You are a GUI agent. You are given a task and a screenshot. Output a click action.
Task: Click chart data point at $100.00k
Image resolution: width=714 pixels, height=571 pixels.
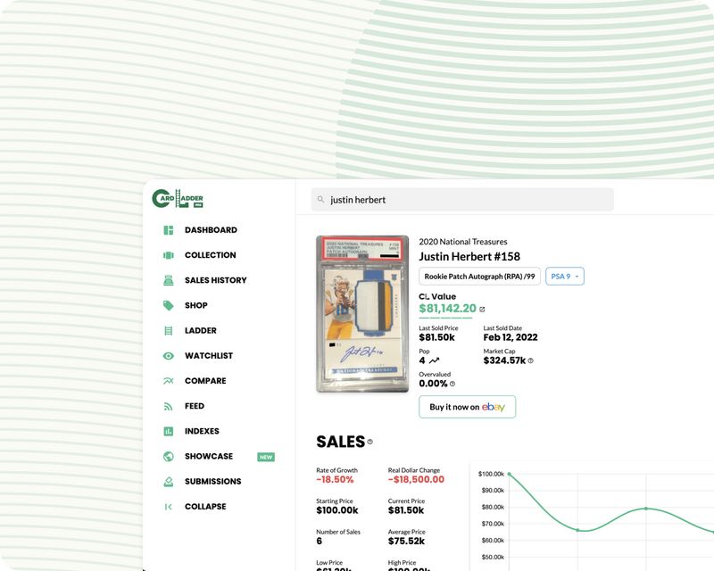pos(509,474)
